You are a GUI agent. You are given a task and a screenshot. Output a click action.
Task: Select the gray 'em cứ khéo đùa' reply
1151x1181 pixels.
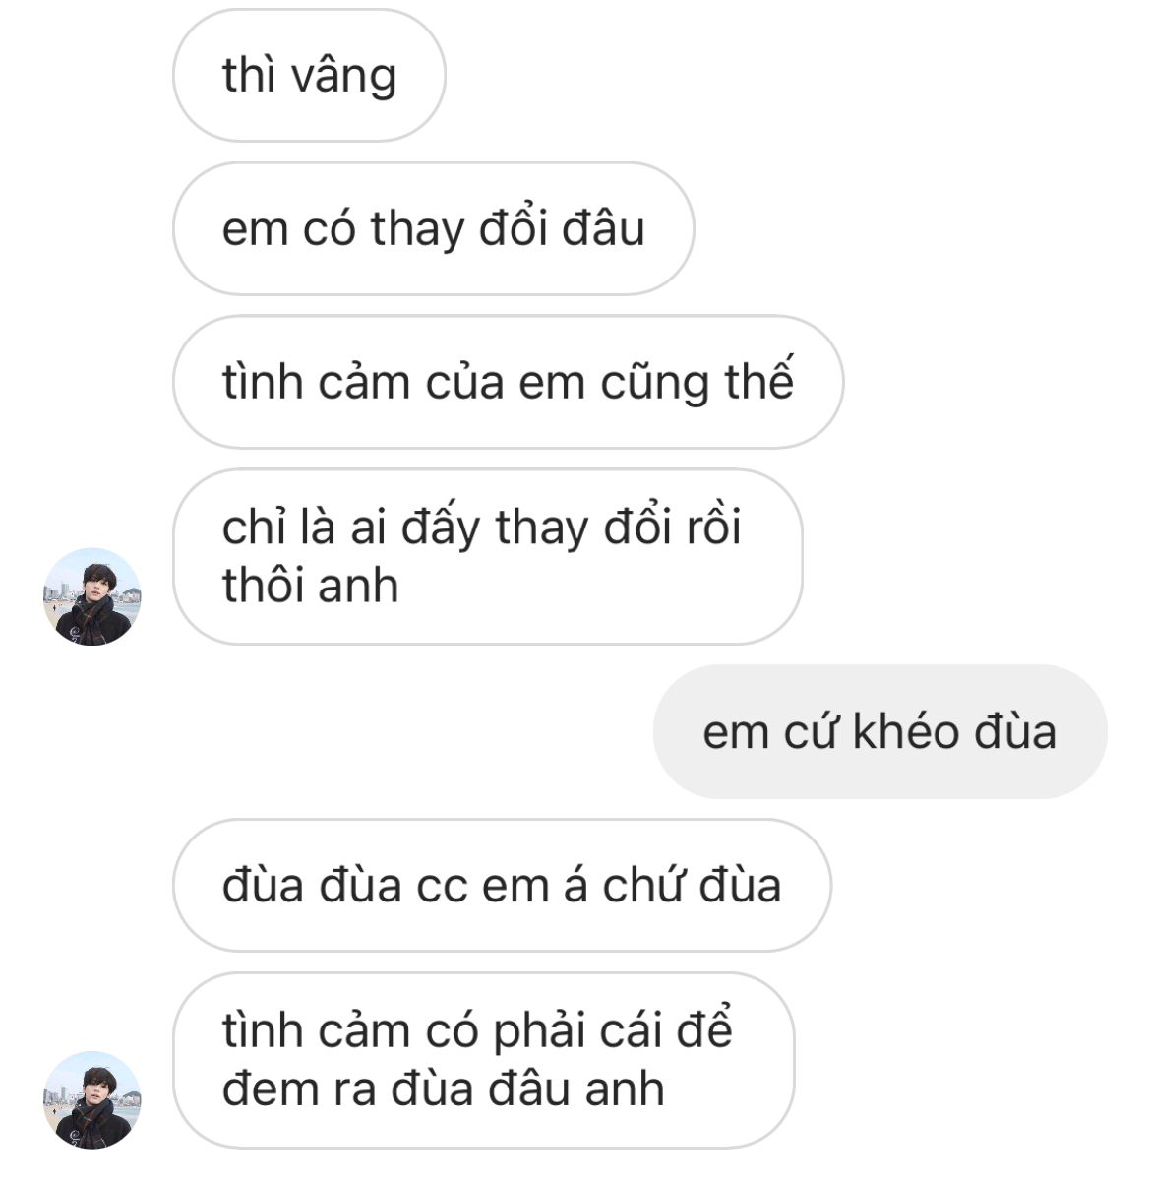click(879, 731)
